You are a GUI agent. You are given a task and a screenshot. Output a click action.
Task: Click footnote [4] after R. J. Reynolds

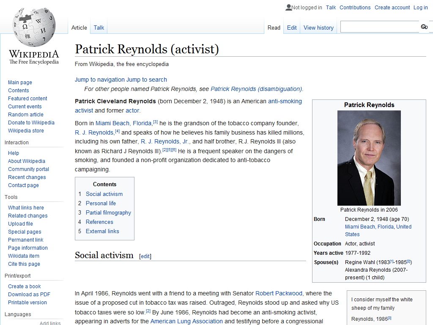coord(118,131)
